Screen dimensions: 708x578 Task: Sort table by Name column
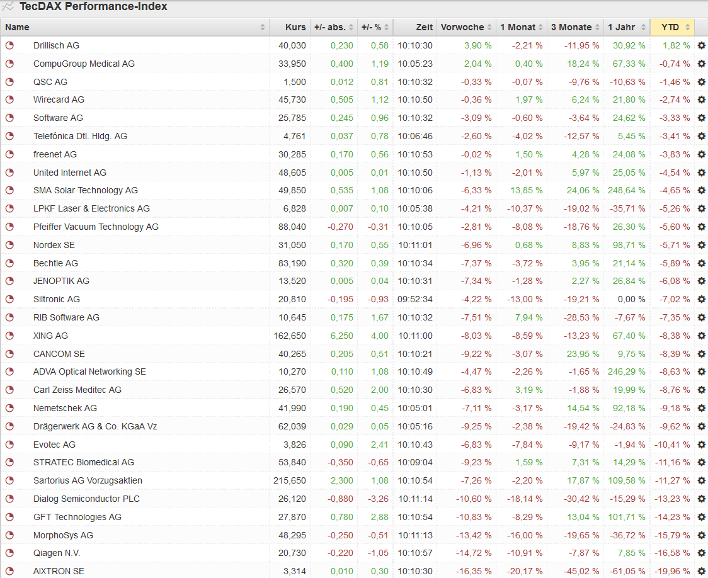tap(135, 27)
